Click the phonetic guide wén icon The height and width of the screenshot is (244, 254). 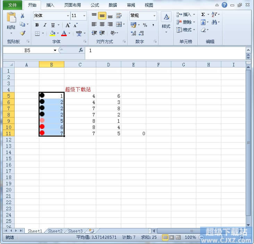79,33
